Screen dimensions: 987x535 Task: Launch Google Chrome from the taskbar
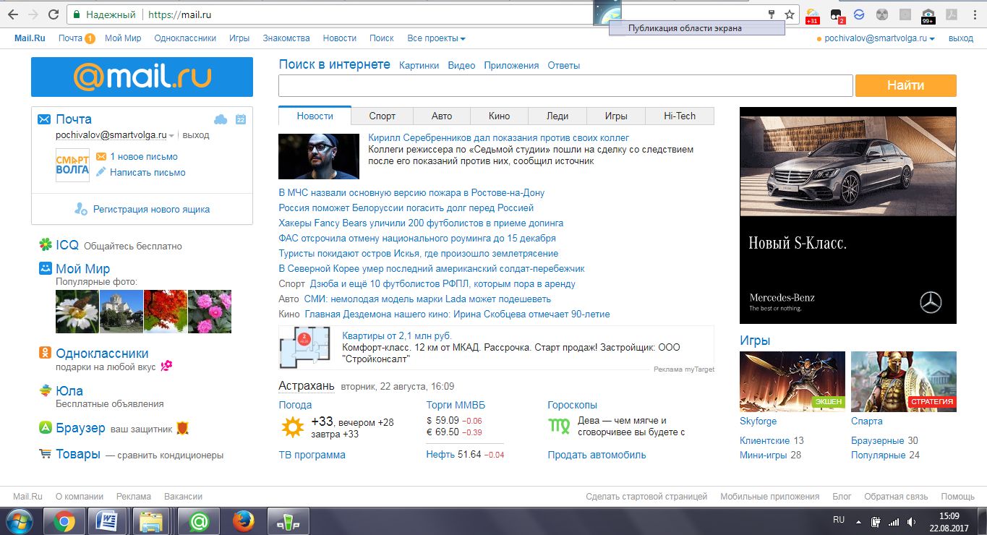pyautogui.click(x=64, y=521)
